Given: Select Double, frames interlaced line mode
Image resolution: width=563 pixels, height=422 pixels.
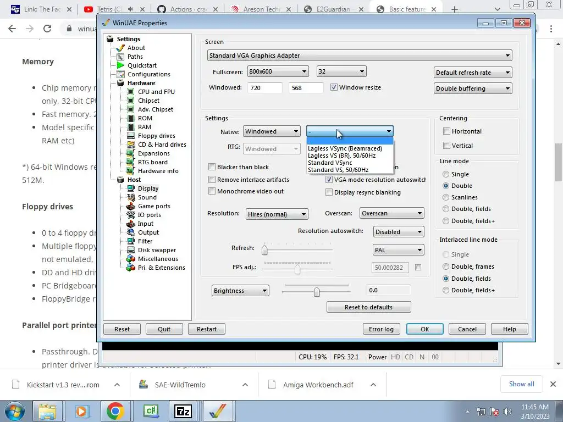Looking at the screenshot, I should point(446,266).
